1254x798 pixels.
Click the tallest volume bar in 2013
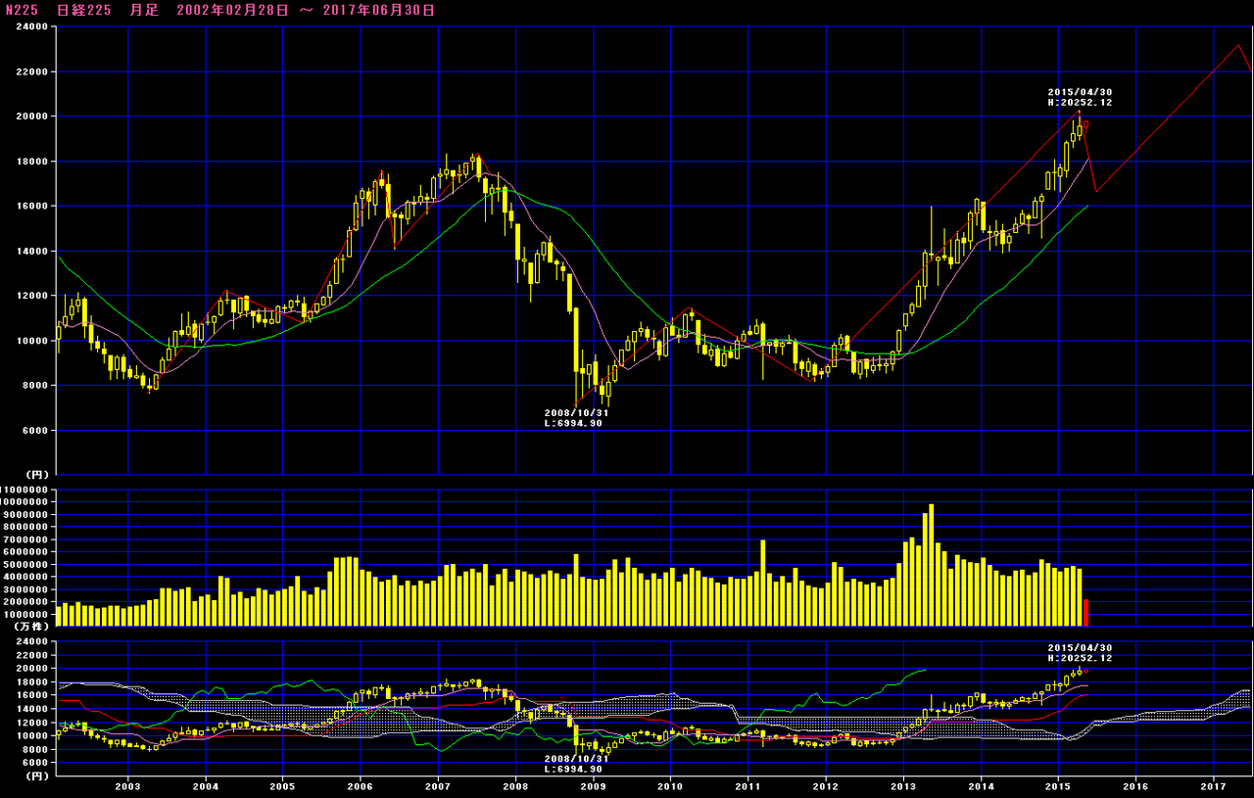click(x=931, y=565)
